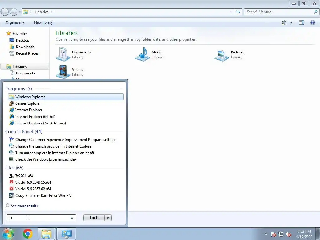Open the Documents library

point(74,54)
